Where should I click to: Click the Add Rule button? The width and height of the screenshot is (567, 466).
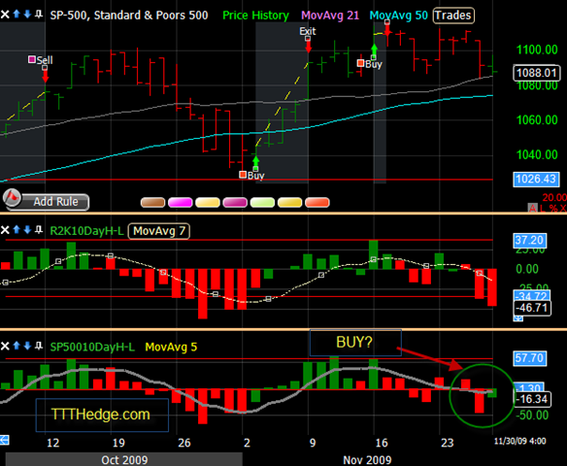46,201
